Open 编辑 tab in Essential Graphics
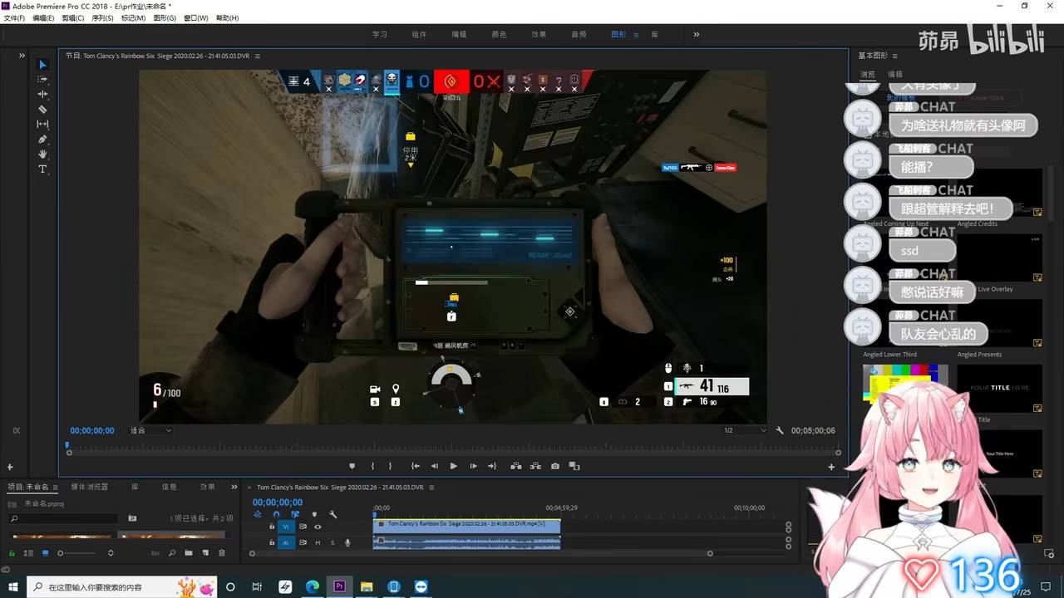This screenshot has height=598, width=1064. coord(895,74)
